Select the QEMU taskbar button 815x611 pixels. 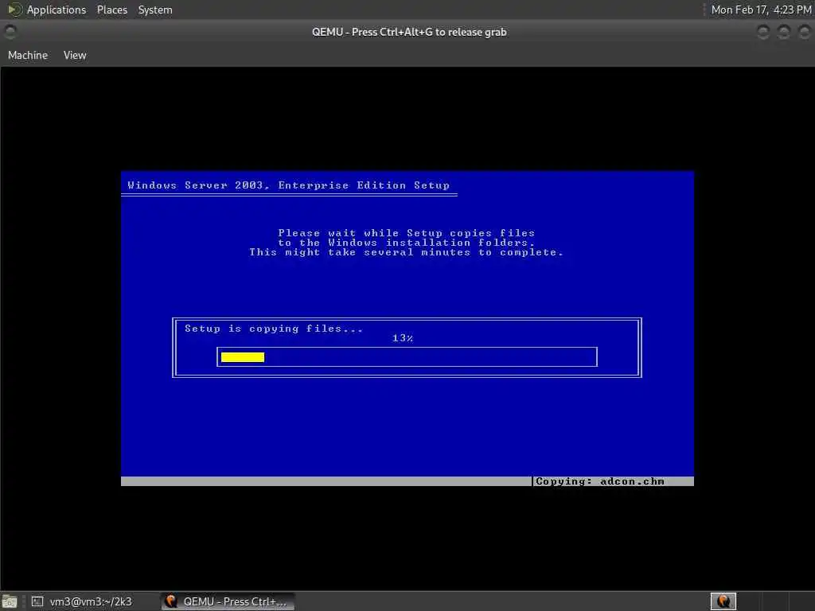pyautogui.click(x=228, y=601)
